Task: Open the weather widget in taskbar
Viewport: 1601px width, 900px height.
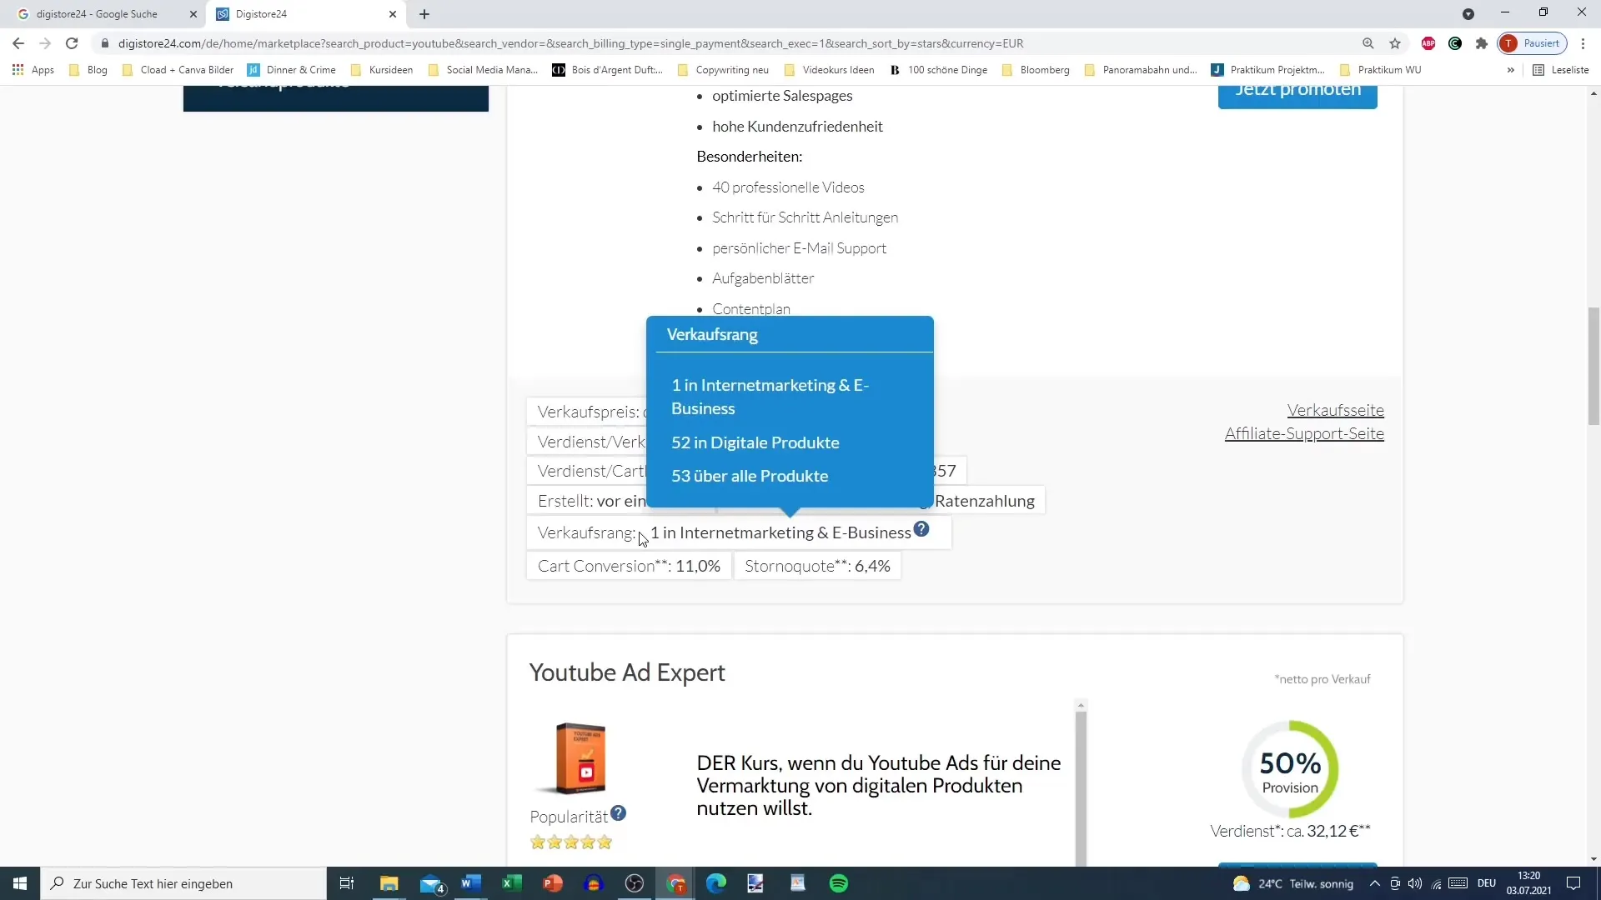Action: (1292, 883)
